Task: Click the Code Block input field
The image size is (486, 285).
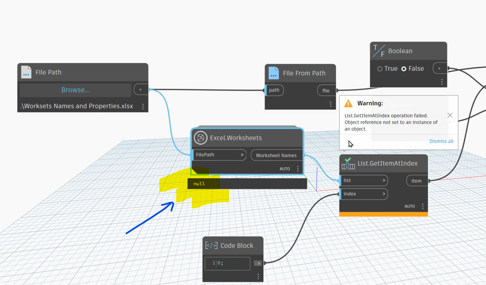Action: coord(227,263)
